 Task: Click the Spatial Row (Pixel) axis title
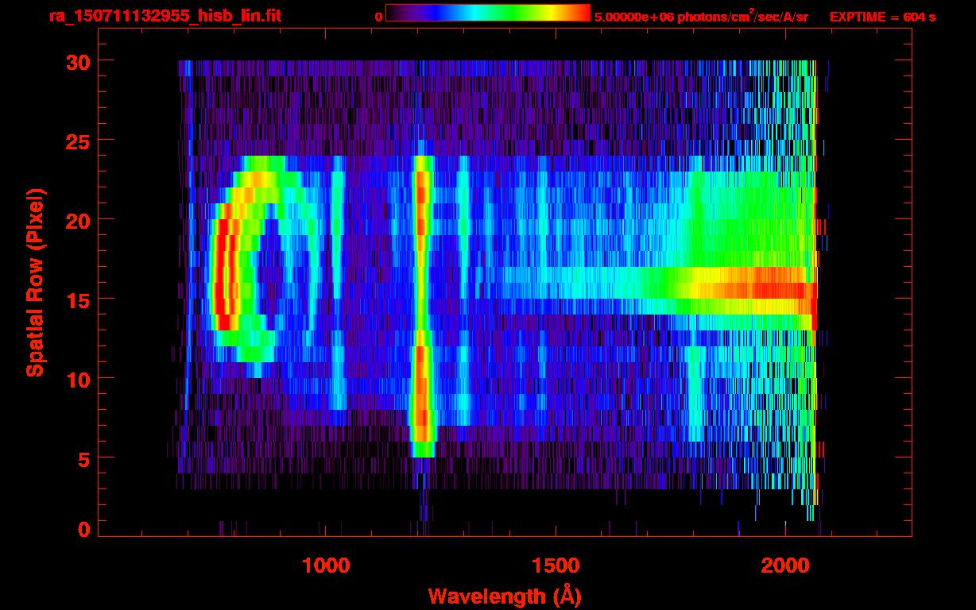tap(35, 282)
